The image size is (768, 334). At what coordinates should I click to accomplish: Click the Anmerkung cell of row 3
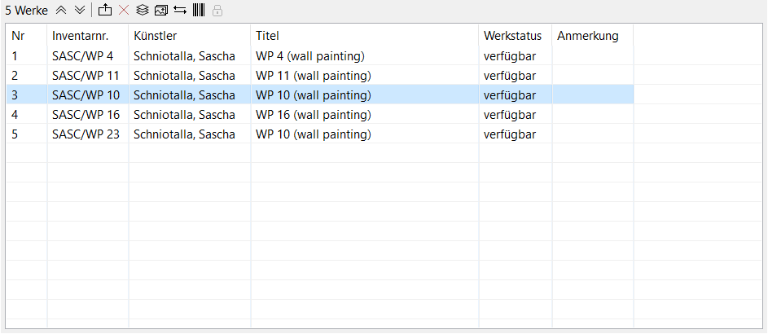[x=593, y=95]
